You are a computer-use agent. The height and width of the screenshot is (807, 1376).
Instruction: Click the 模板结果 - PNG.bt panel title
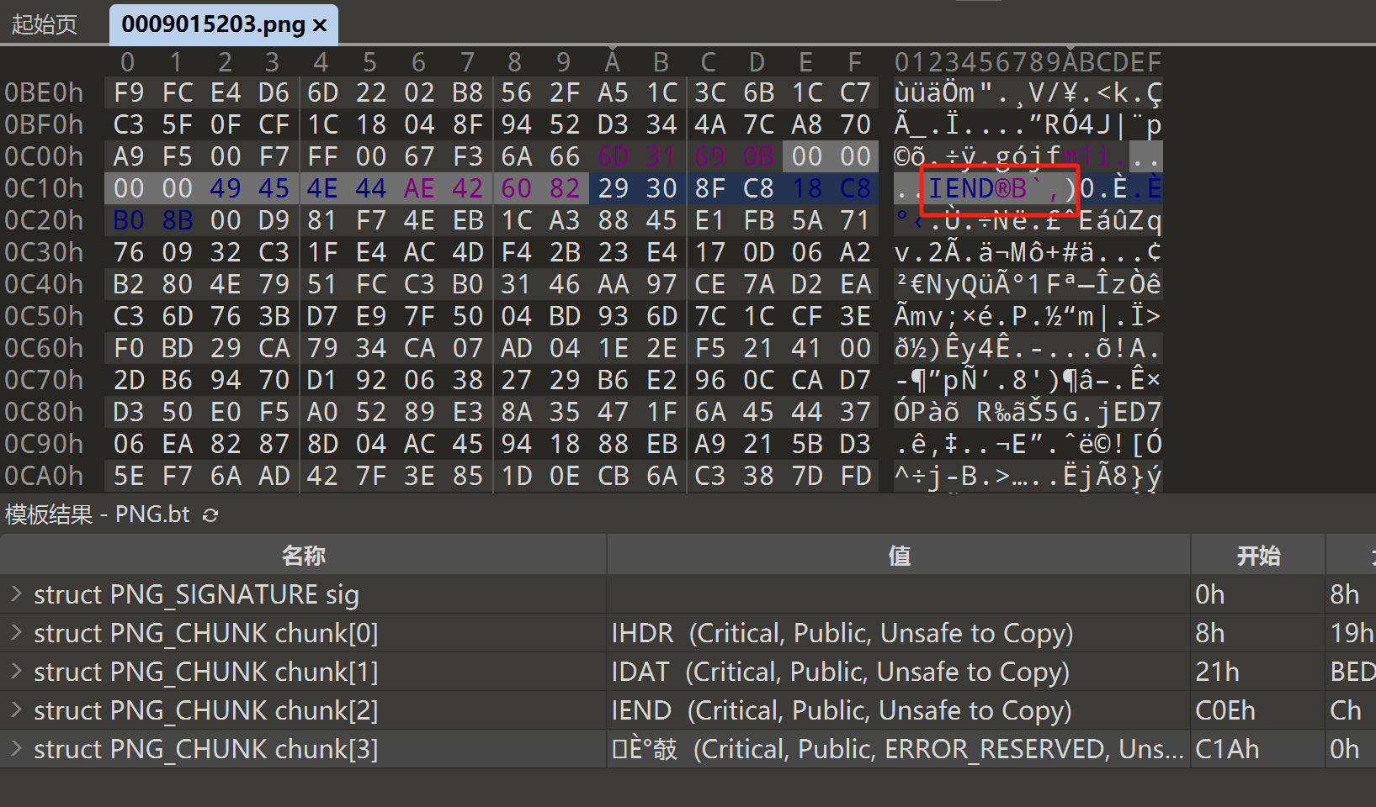pyautogui.click(x=98, y=514)
